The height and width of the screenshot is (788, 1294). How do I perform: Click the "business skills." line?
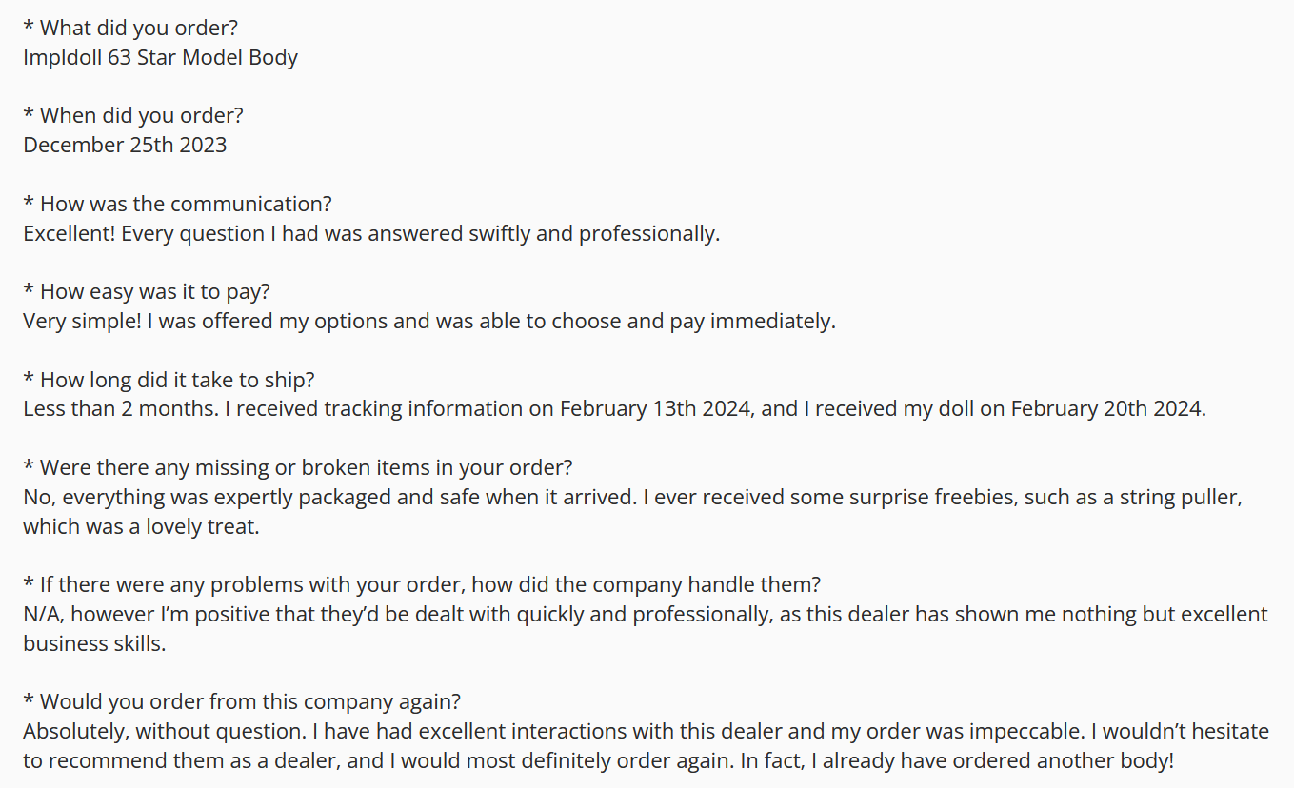pos(94,643)
